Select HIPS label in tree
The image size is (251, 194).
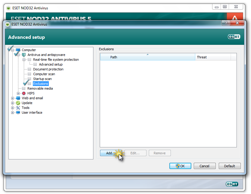click(31, 93)
